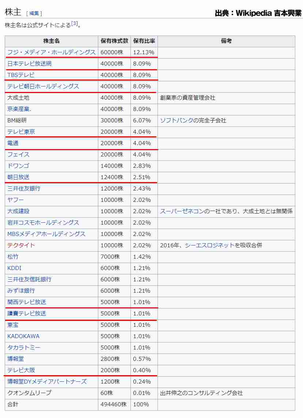
Task: Select the クオンタムリープ name cell
Action: pos(51,393)
